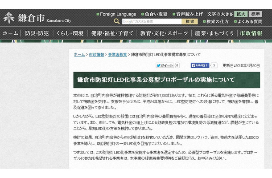Open the Foreign Language link
Screen dimensions: 272x178
pyautogui.click(x=116, y=14)
